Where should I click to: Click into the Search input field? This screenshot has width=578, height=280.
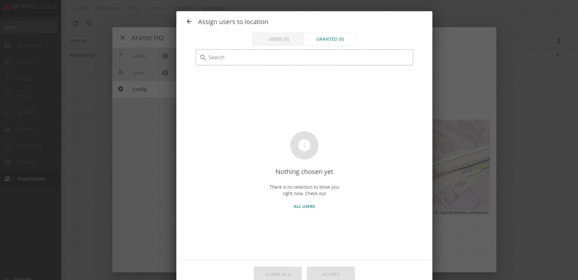pyautogui.click(x=304, y=57)
